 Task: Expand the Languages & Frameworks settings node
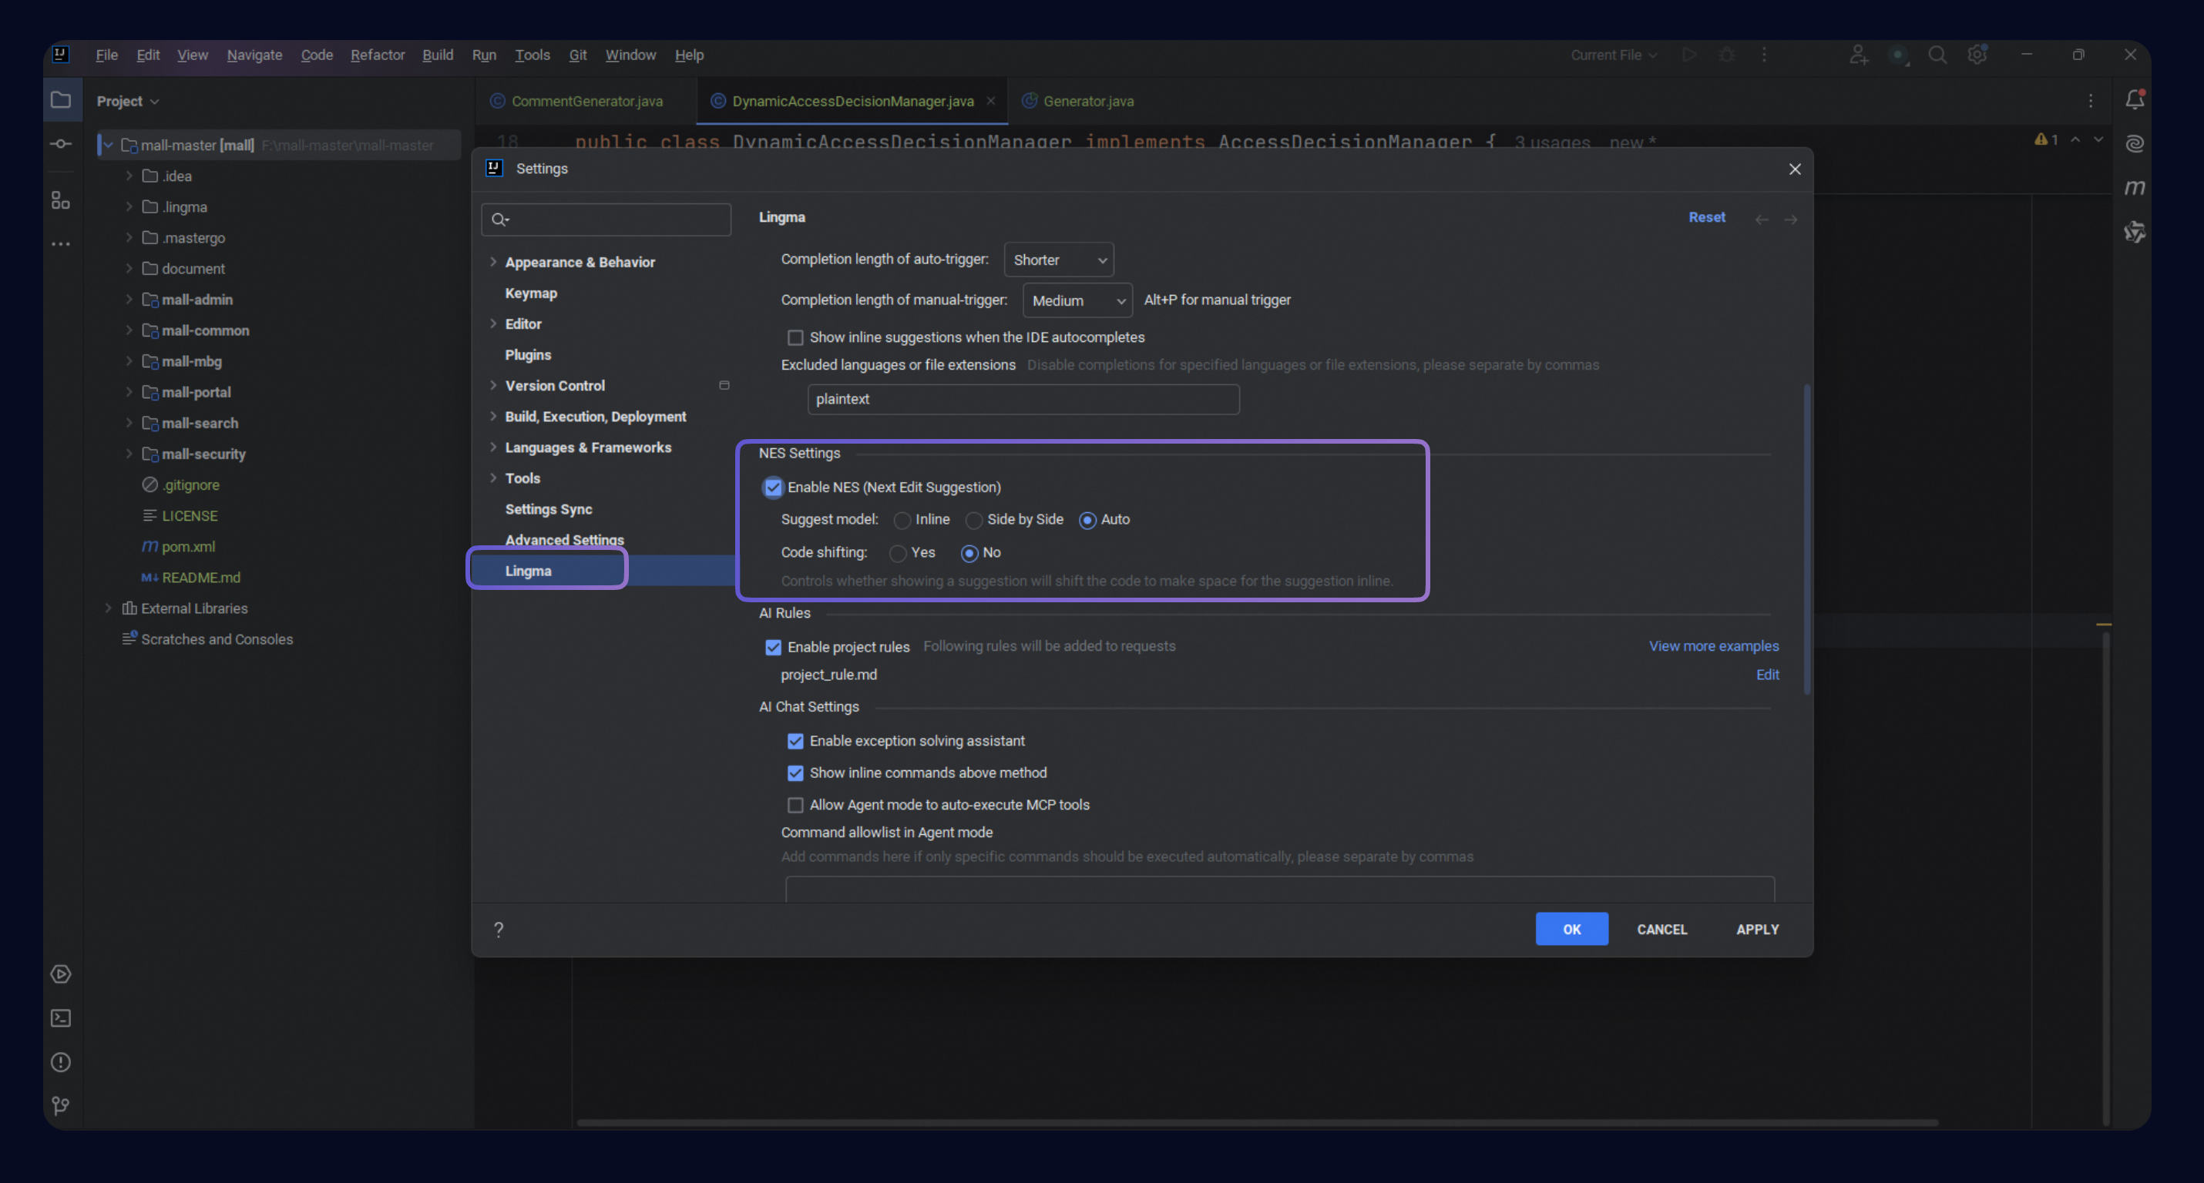point(493,447)
